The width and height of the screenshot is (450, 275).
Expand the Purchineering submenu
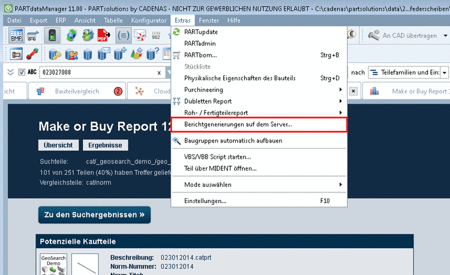[x=340, y=90]
